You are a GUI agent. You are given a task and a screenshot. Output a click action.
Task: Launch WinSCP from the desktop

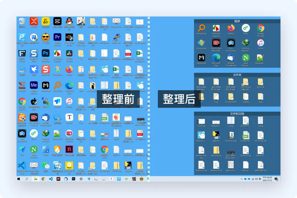(x=46, y=101)
